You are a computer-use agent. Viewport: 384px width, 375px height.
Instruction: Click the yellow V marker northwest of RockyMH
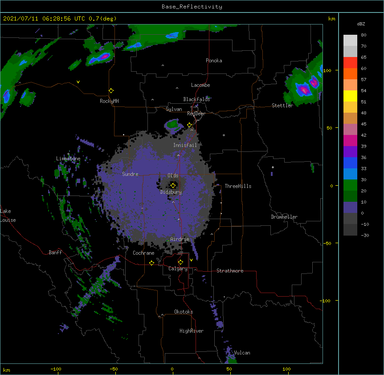click(x=78, y=82)
